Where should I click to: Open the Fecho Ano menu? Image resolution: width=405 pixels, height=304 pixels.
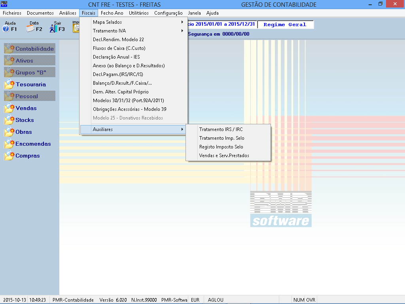tap(112, 13)
